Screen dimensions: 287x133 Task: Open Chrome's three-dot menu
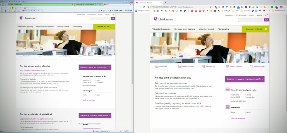coord(285,7)
